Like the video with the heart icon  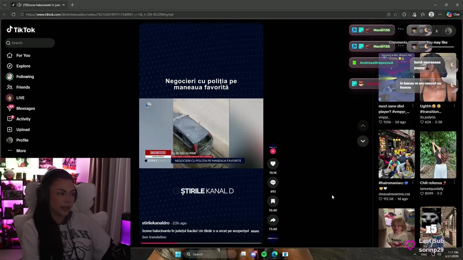point(273,164)
